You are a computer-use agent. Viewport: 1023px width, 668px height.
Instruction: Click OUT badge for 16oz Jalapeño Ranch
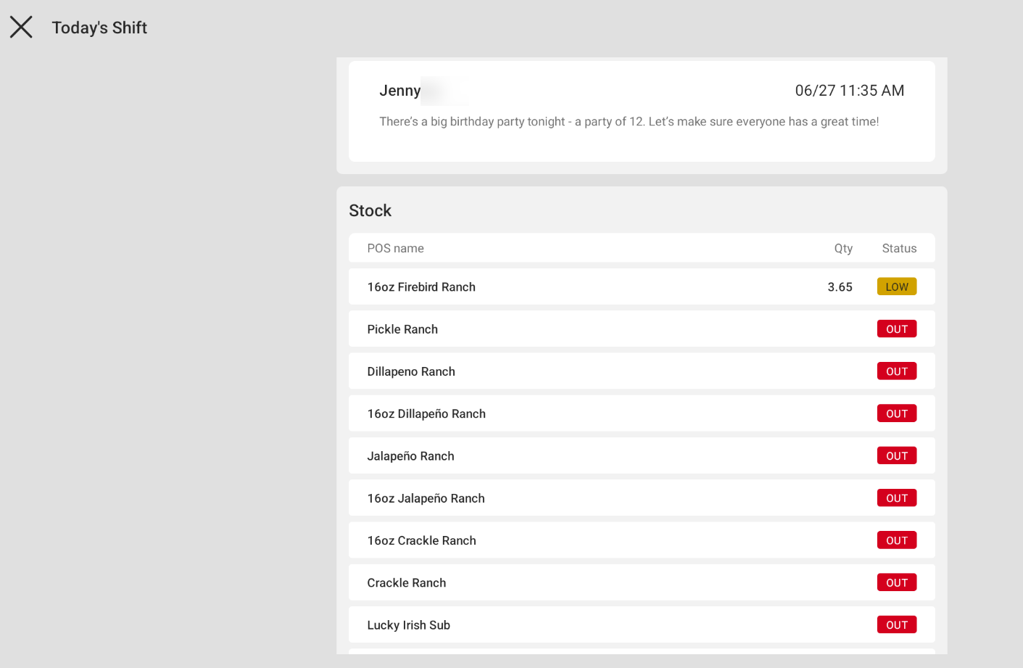pyautogui.click(x=897, y=498)
